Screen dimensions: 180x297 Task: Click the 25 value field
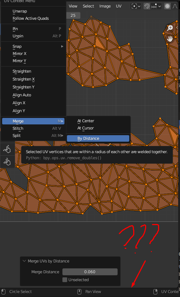click(73, 15)
